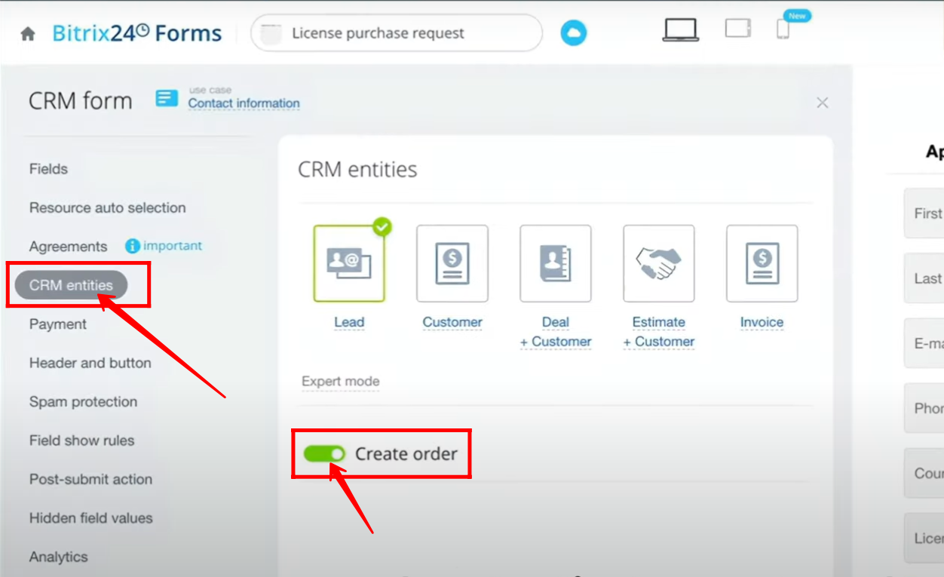Open Expert mode
The image size is (944, 577).
click(x=341, y=382)
